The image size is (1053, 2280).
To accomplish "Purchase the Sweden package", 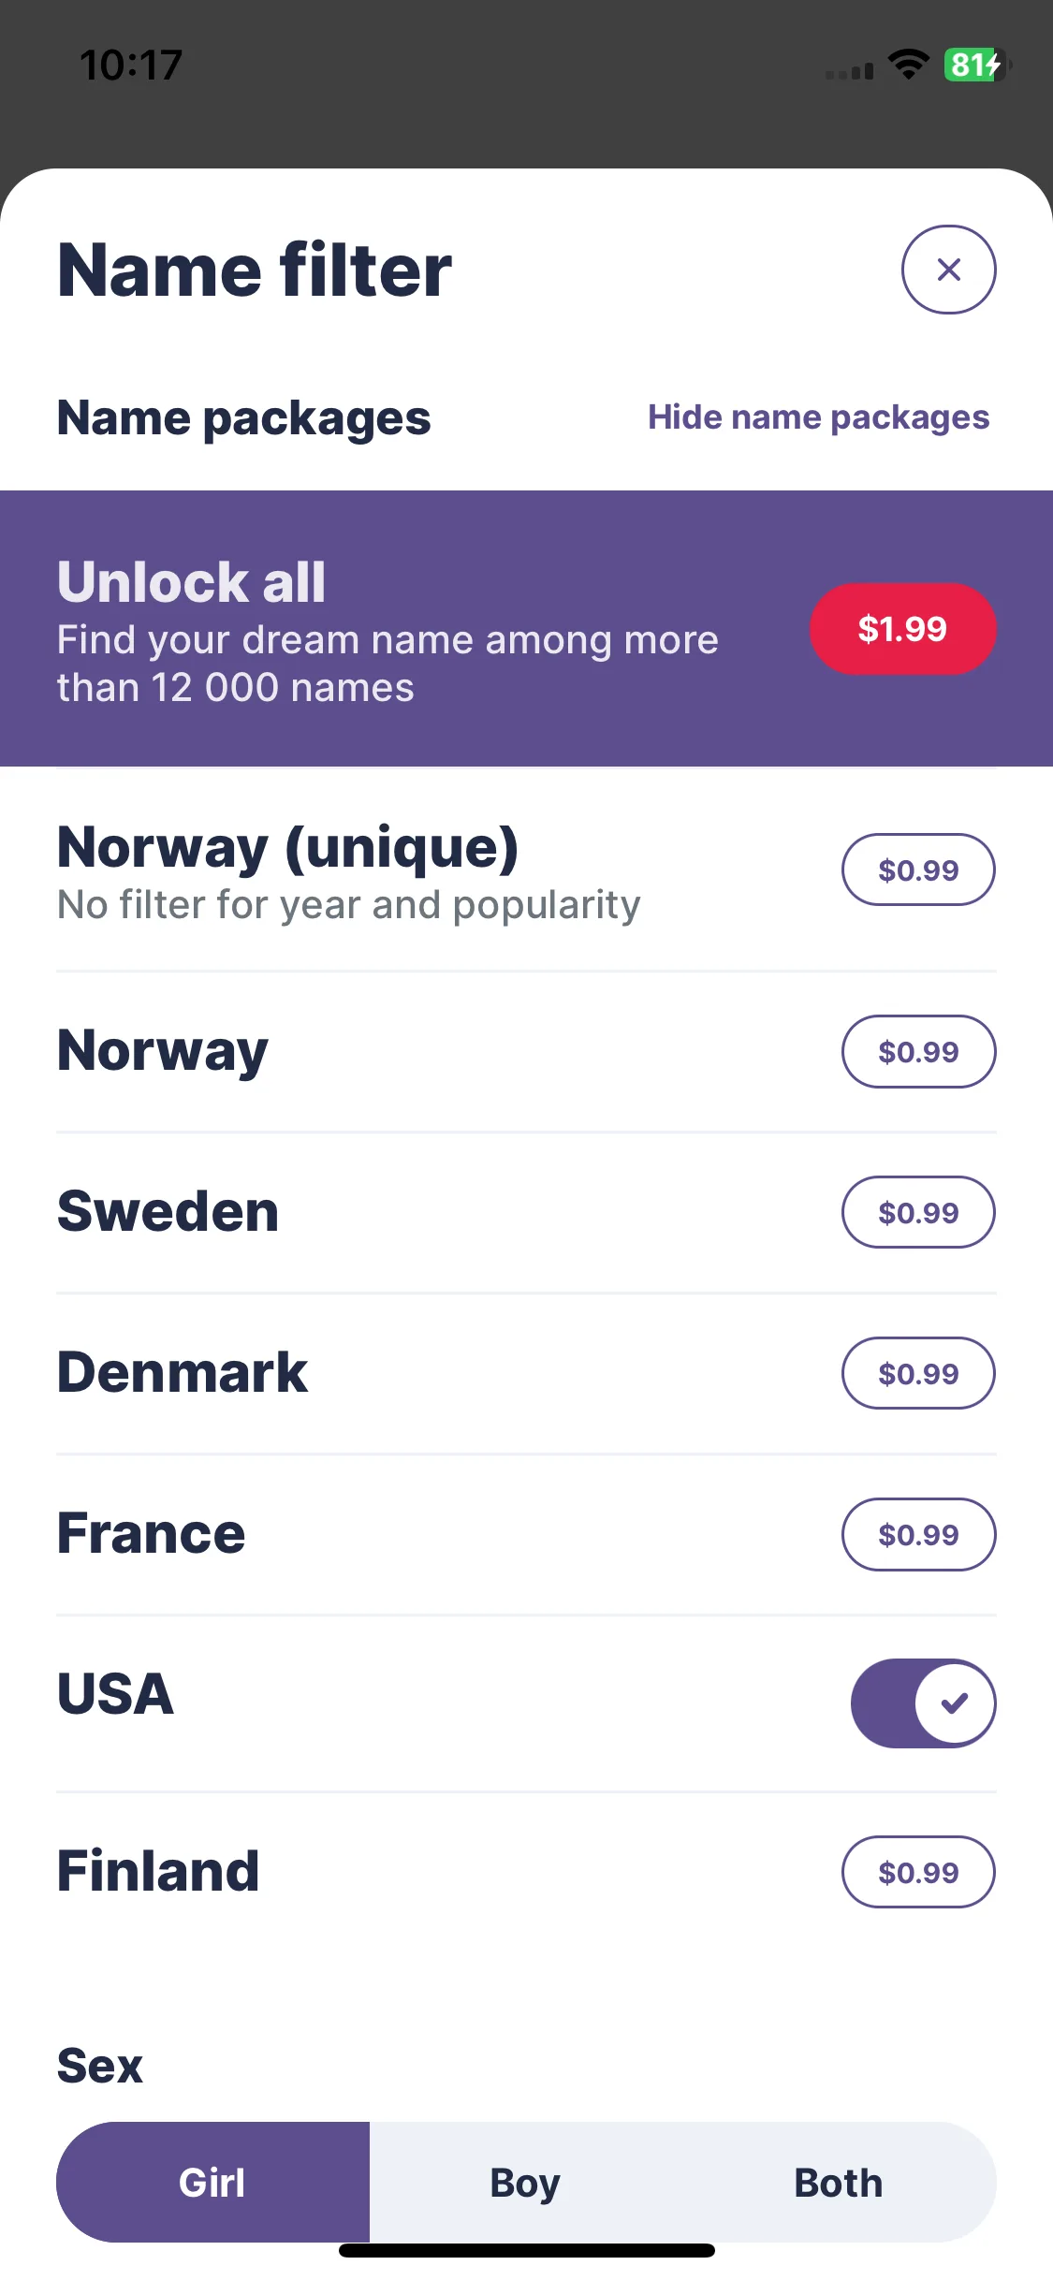I will (x=918, y=1212).
